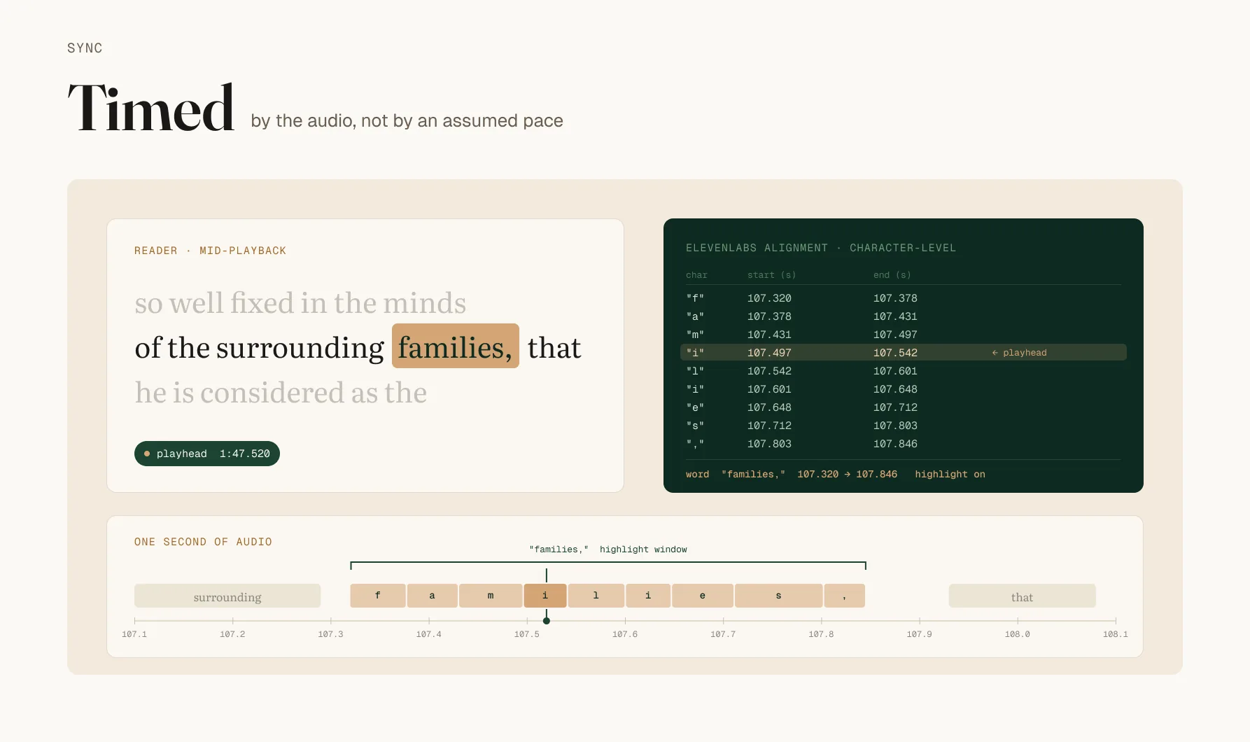Viewport: 1250px width, 742px height.
Task: Select the "e" character block in the timeline
Action: [x=703, y=596]
